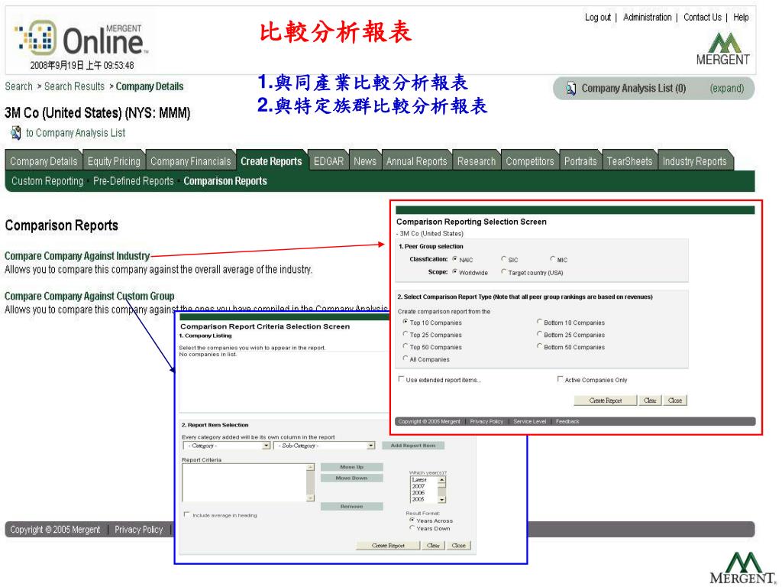Screen dimensions: 782x587
Task: Click Remove button
Action: click(351, 507)
